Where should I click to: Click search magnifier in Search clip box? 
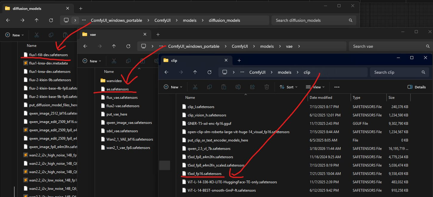[x=423, y=72]
